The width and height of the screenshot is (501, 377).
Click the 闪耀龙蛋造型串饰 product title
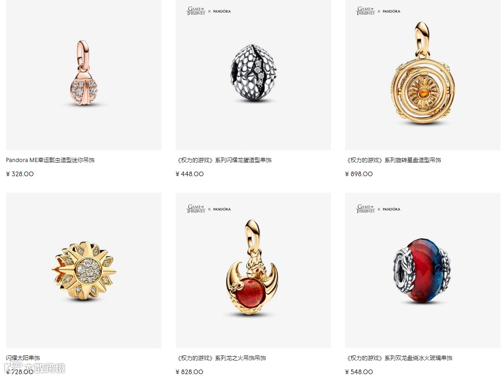point(224,160)
